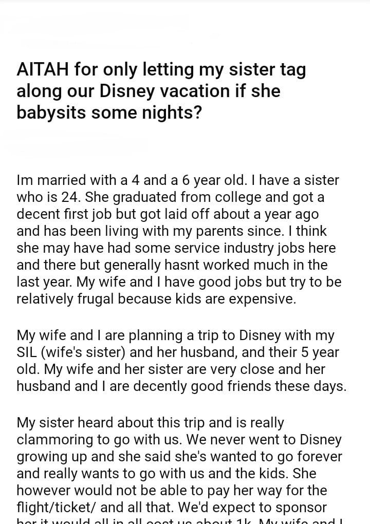Click the partially cut-off last line of text
This screenshot has height=524, width=370.
pyautogui.click(x=179, y=520)
